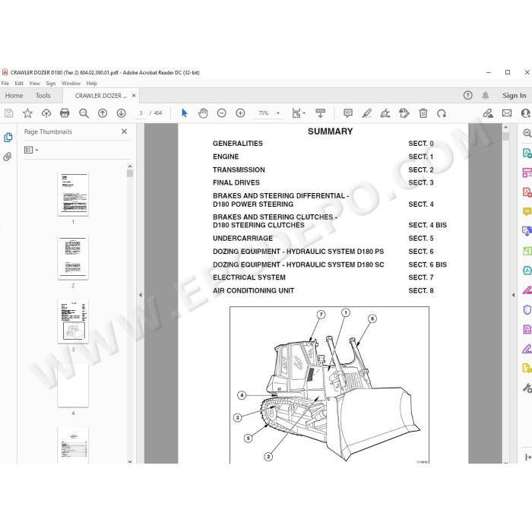The image size is (532, 532).
Task: Open the zoom level dropdown
Action: coord(278,113)
